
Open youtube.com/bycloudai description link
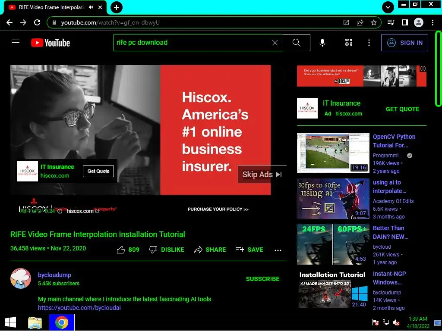79,308
